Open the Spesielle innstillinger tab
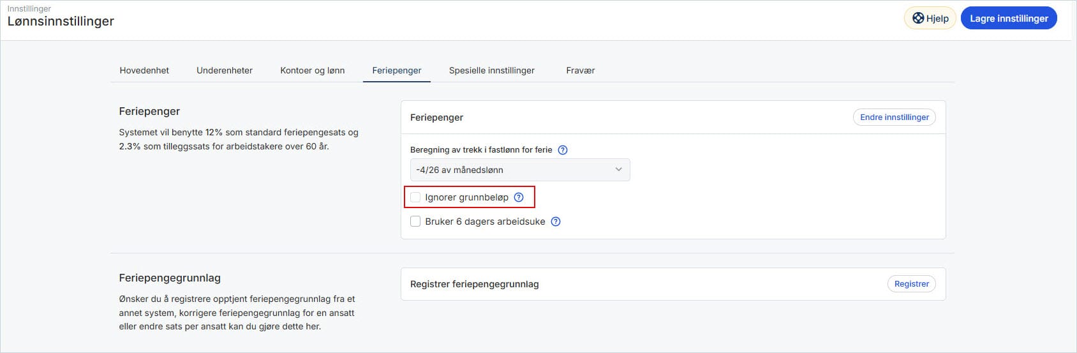The image size is (1077, 353). pos(491,70)
